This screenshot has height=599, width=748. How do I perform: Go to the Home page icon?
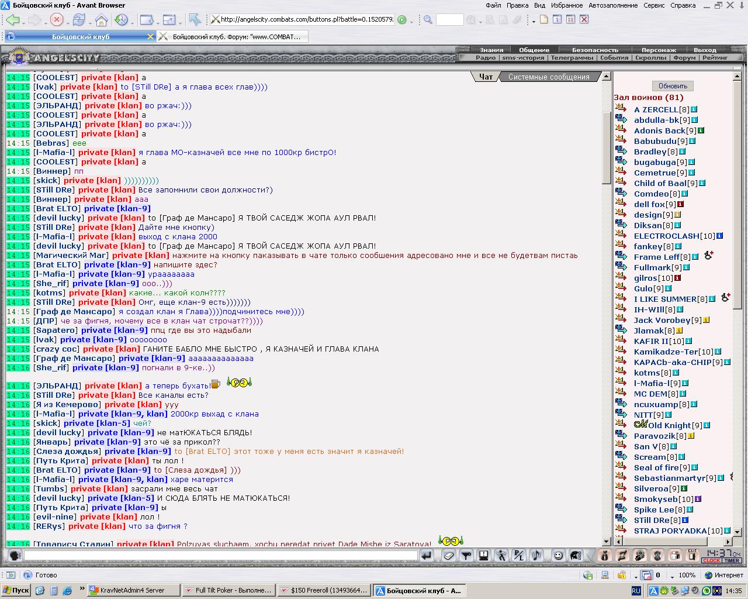[x=101, y=20]
